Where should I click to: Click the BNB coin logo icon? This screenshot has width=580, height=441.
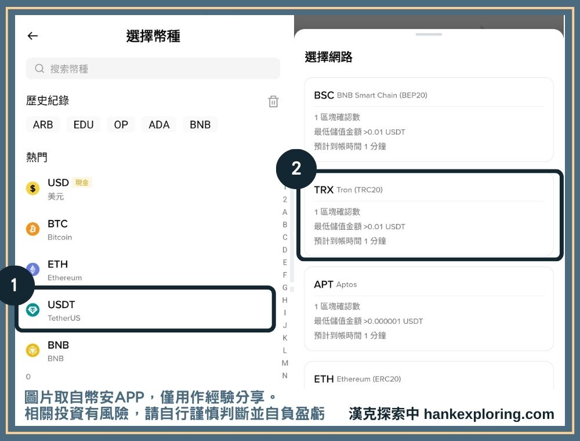click(33, 350)
